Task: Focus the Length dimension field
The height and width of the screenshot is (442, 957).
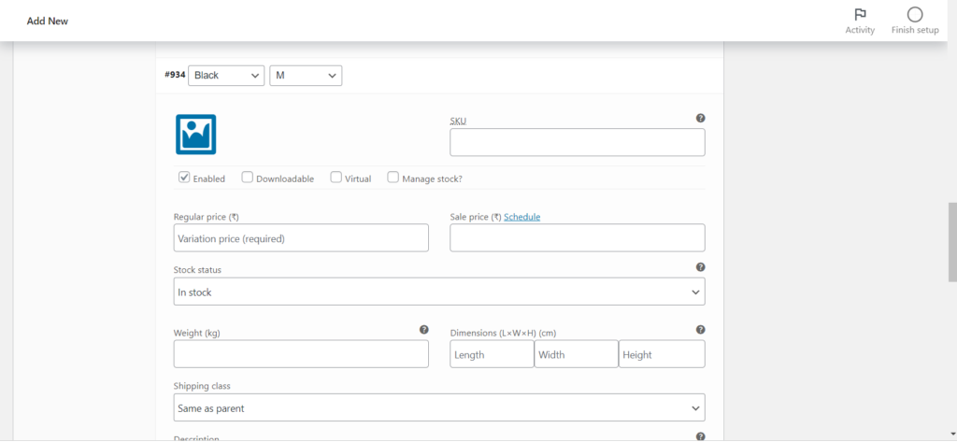Action: tap(492, 354)
